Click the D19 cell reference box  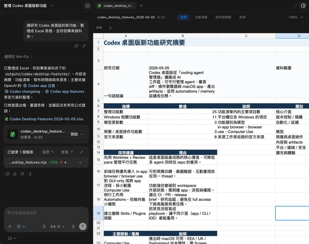tap(99, 28)
